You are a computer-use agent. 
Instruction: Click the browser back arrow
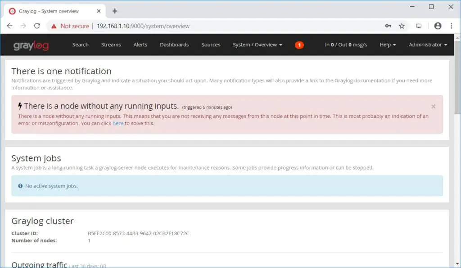(10, 26)
